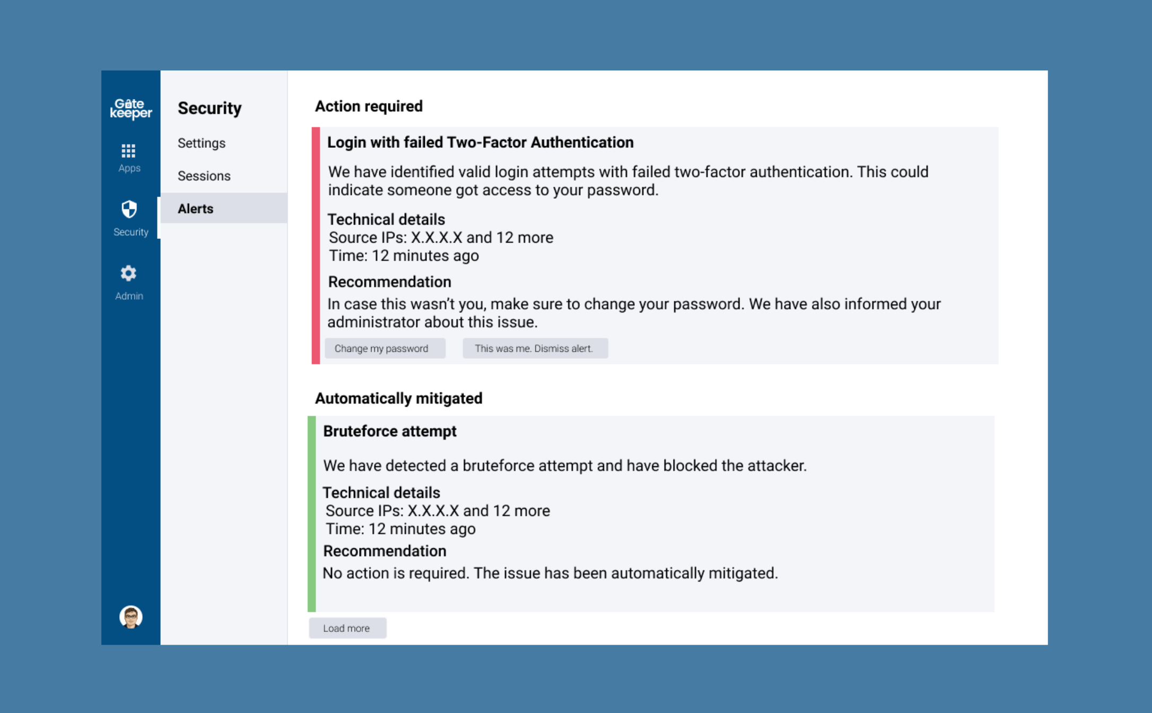Click the Load more button
The height and width of the screenshot is (713, 1152).
click(x=347, y=628)
